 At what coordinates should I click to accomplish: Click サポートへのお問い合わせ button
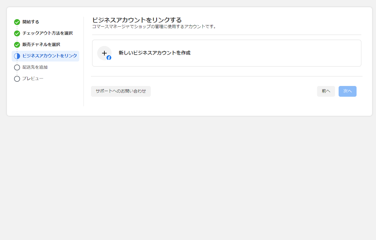tap(121, 91)
